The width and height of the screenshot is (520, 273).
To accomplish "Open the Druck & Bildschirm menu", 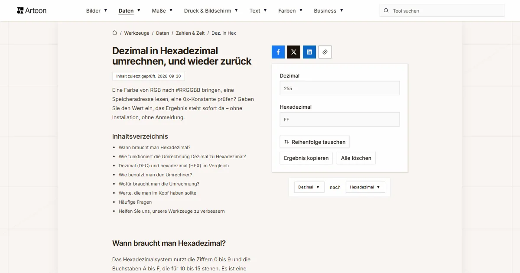I will click(x=211, y=11).
